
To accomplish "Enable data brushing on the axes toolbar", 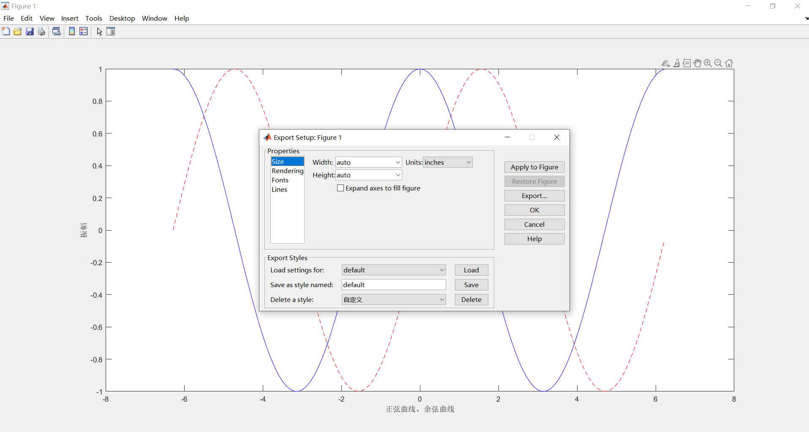I will click(677, 63).
